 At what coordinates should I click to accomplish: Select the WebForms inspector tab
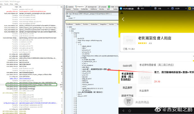(x=94, y=9)
